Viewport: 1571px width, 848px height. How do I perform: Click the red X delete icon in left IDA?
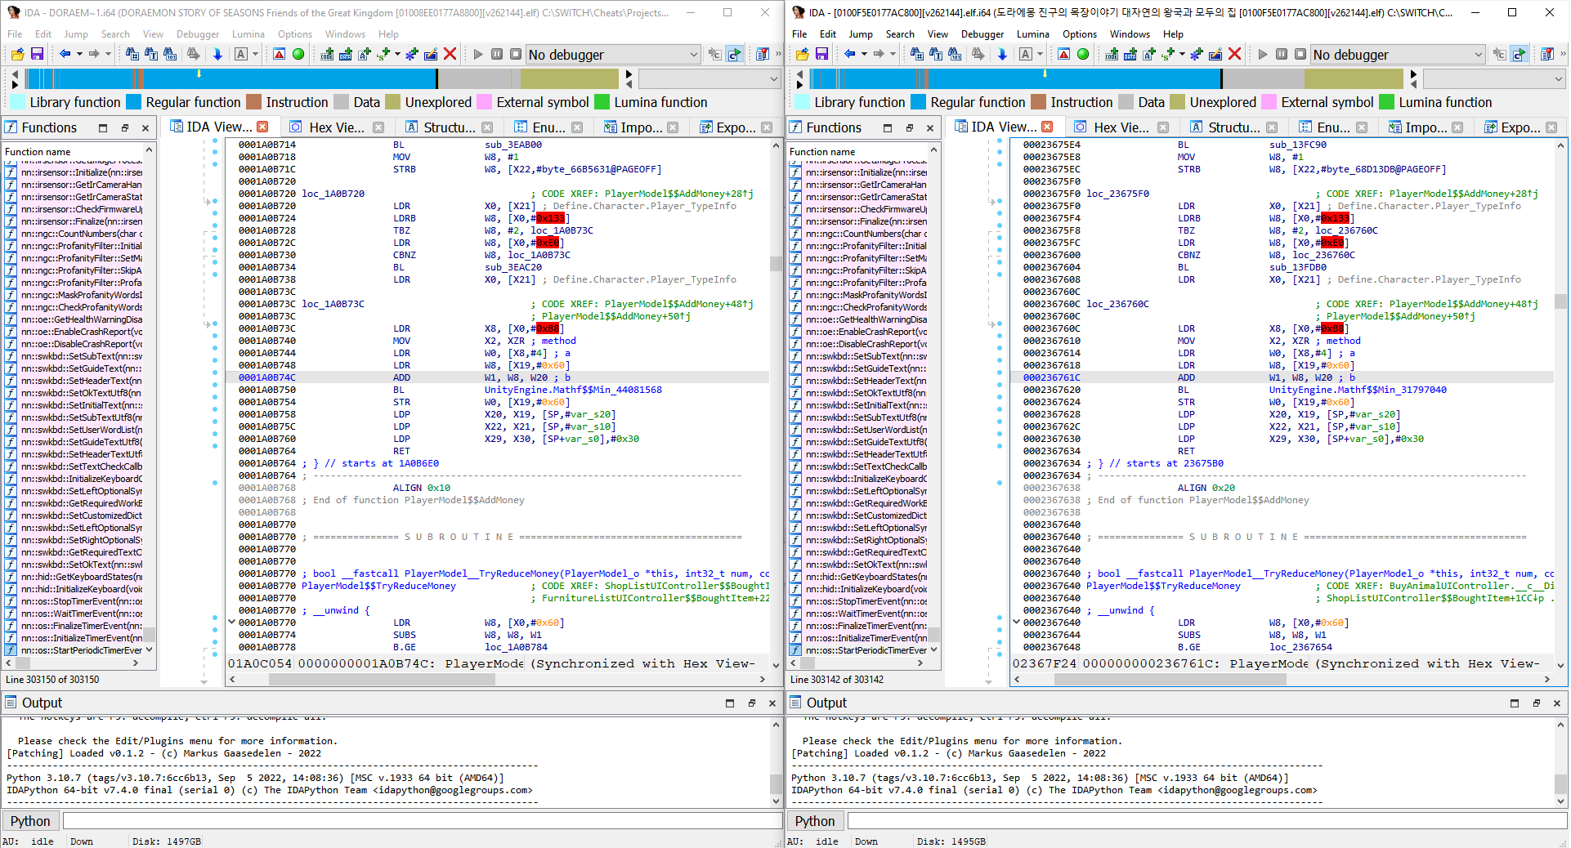coord(450,54)
